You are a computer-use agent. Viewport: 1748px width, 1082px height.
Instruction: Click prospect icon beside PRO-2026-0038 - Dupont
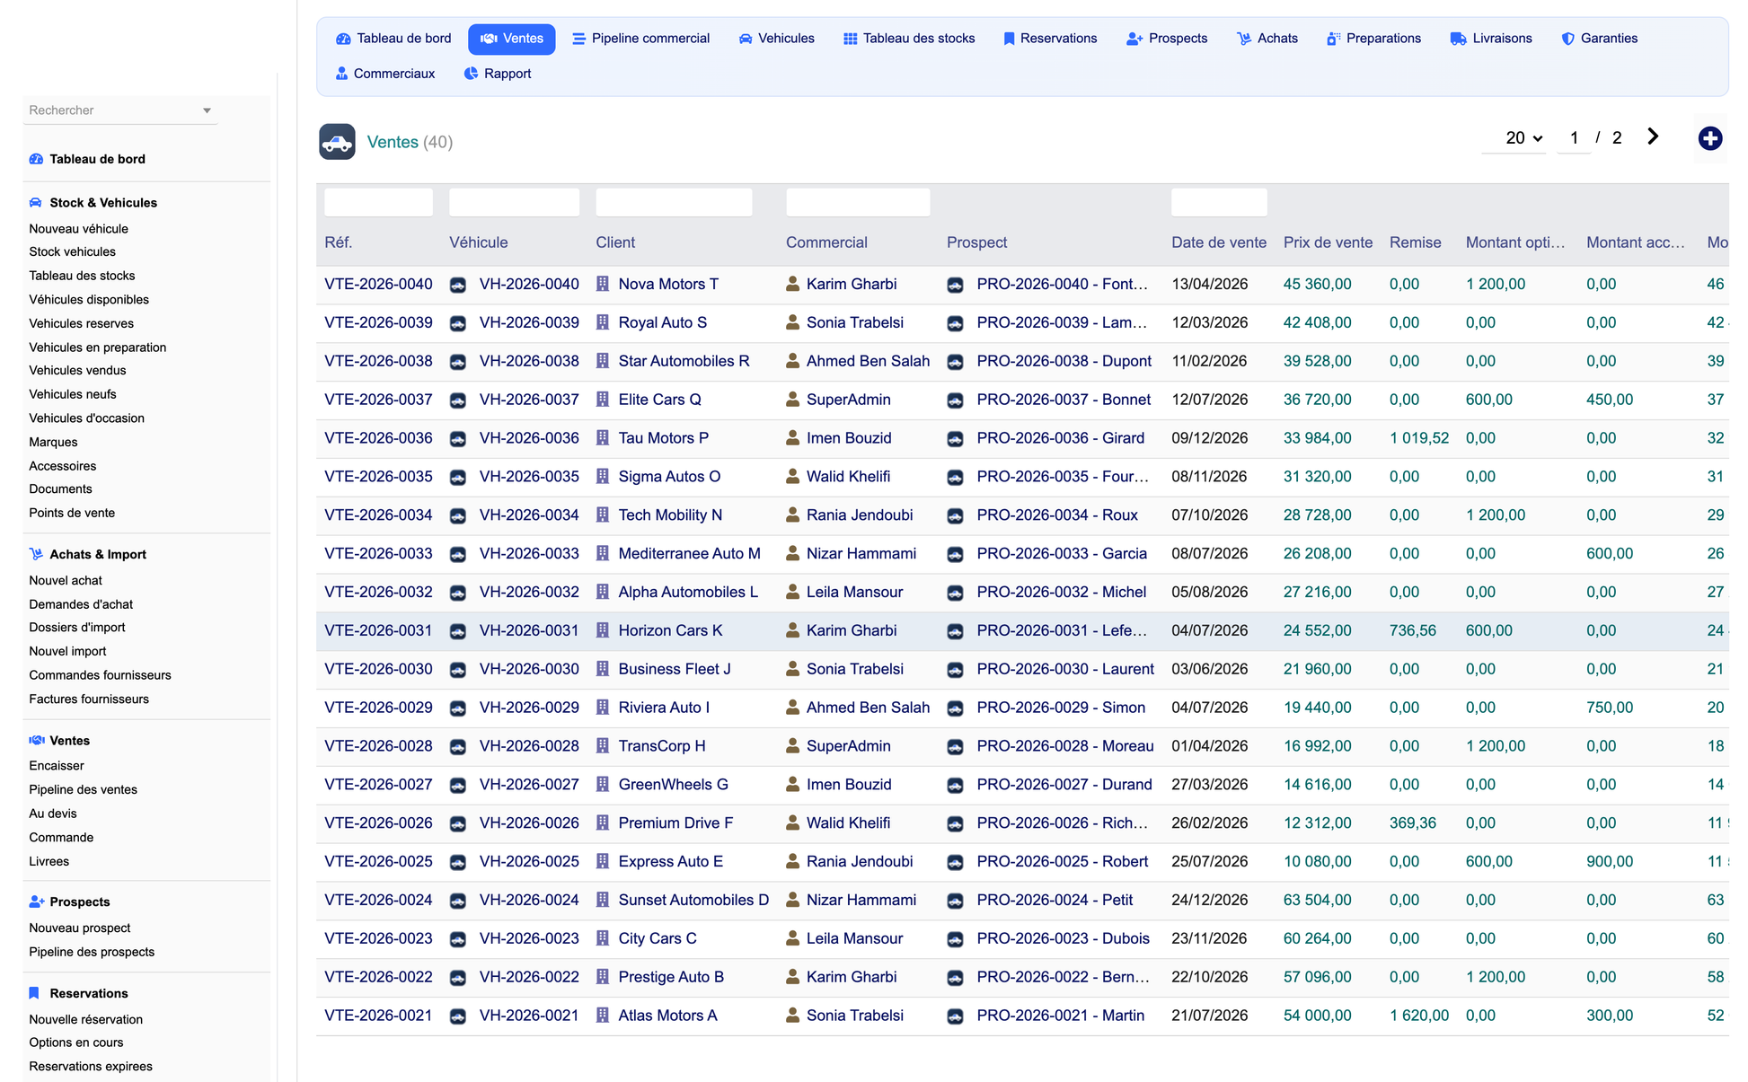955,362
